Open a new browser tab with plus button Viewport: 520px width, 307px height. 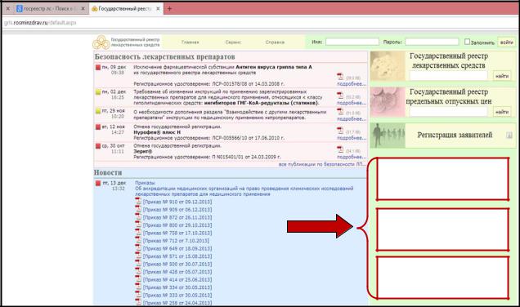click(169, 9)
